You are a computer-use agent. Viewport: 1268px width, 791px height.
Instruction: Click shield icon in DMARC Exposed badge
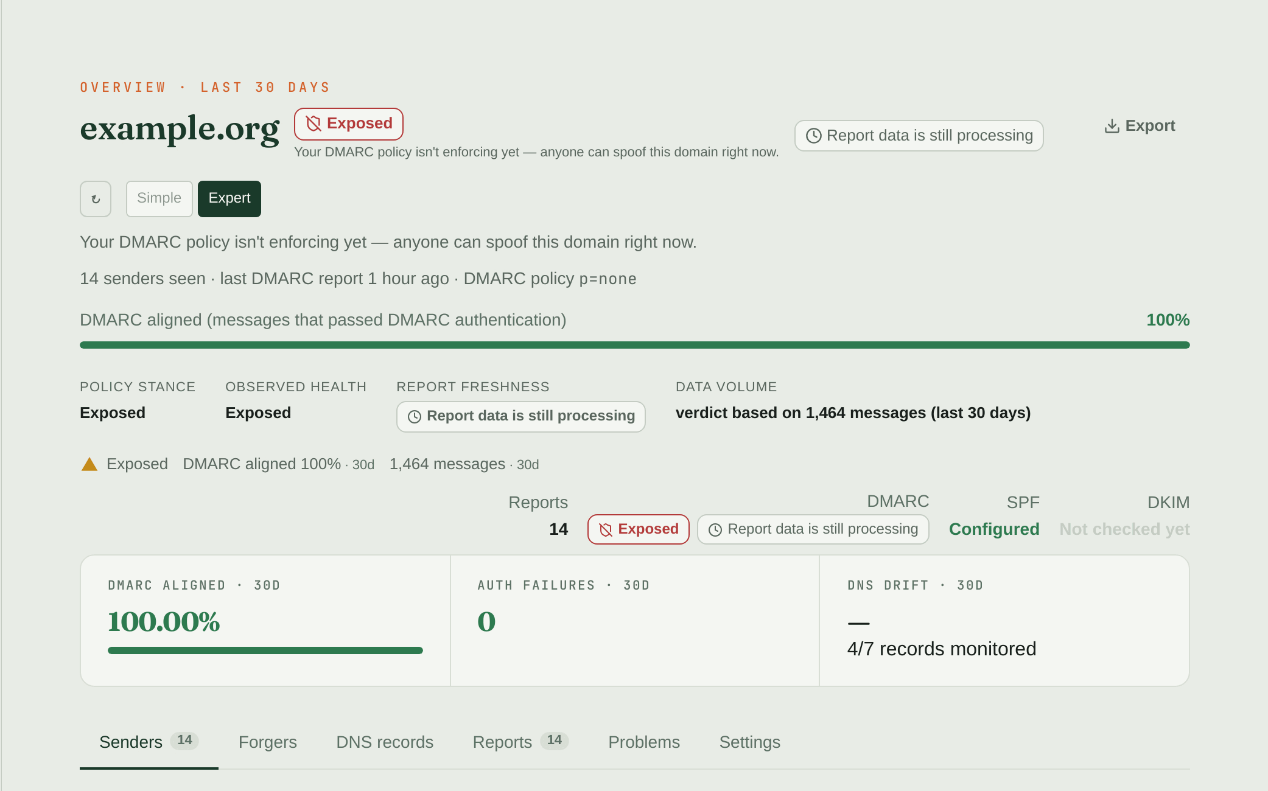(x=606, y=530)
